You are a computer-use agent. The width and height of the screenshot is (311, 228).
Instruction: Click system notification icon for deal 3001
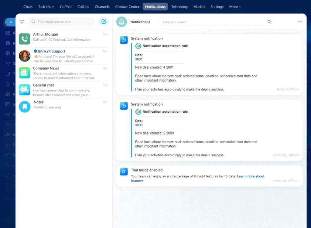click(124, 40)
